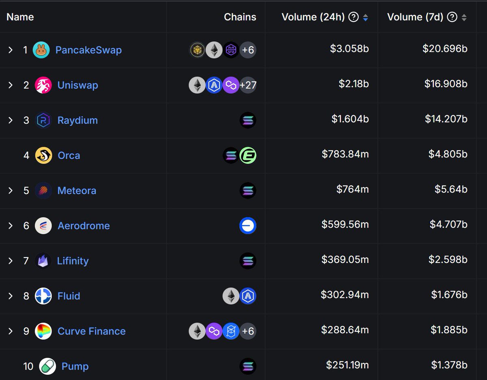
Task: Open the Fluid protocol link
Action: click(69, 296)
